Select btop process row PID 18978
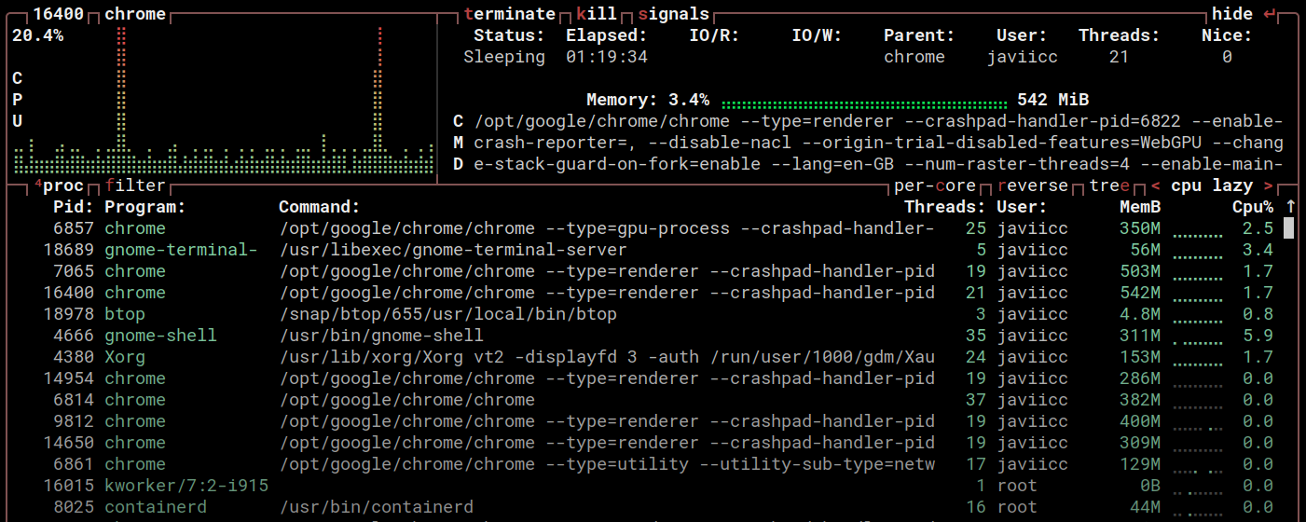 pos(642,314)
